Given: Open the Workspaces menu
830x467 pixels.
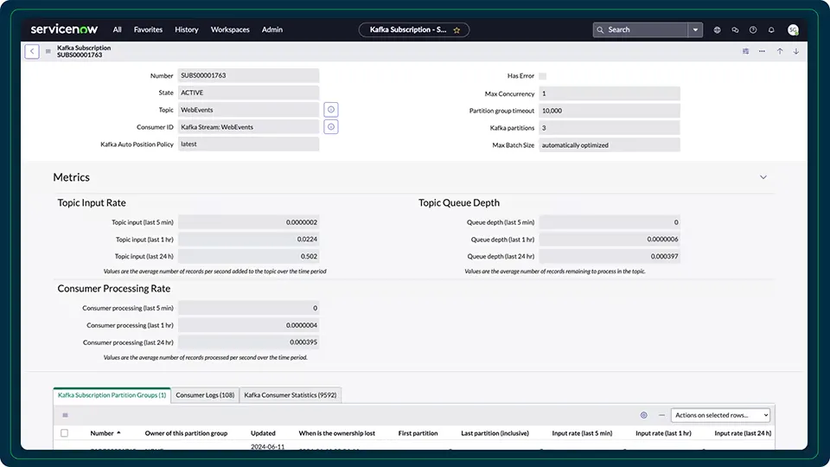Looking at the screenshot, I should click(230, 29).
